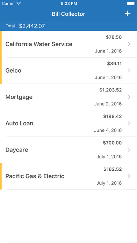Tap the plus icon to add bill
Screen dimensions: 137x243
point(127,14)
